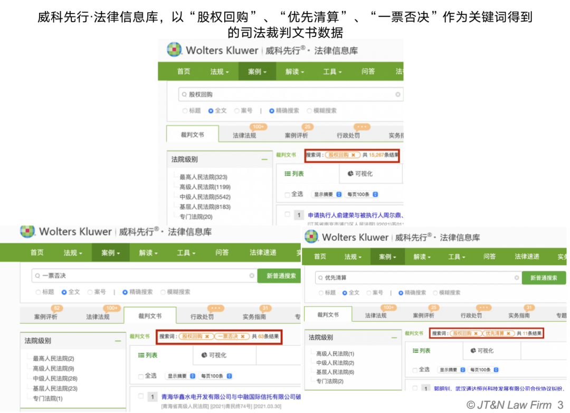Open 实务指南 tab in 一票否决 panel
This screenshot has width=570, height=413.
tap(255, 317)
